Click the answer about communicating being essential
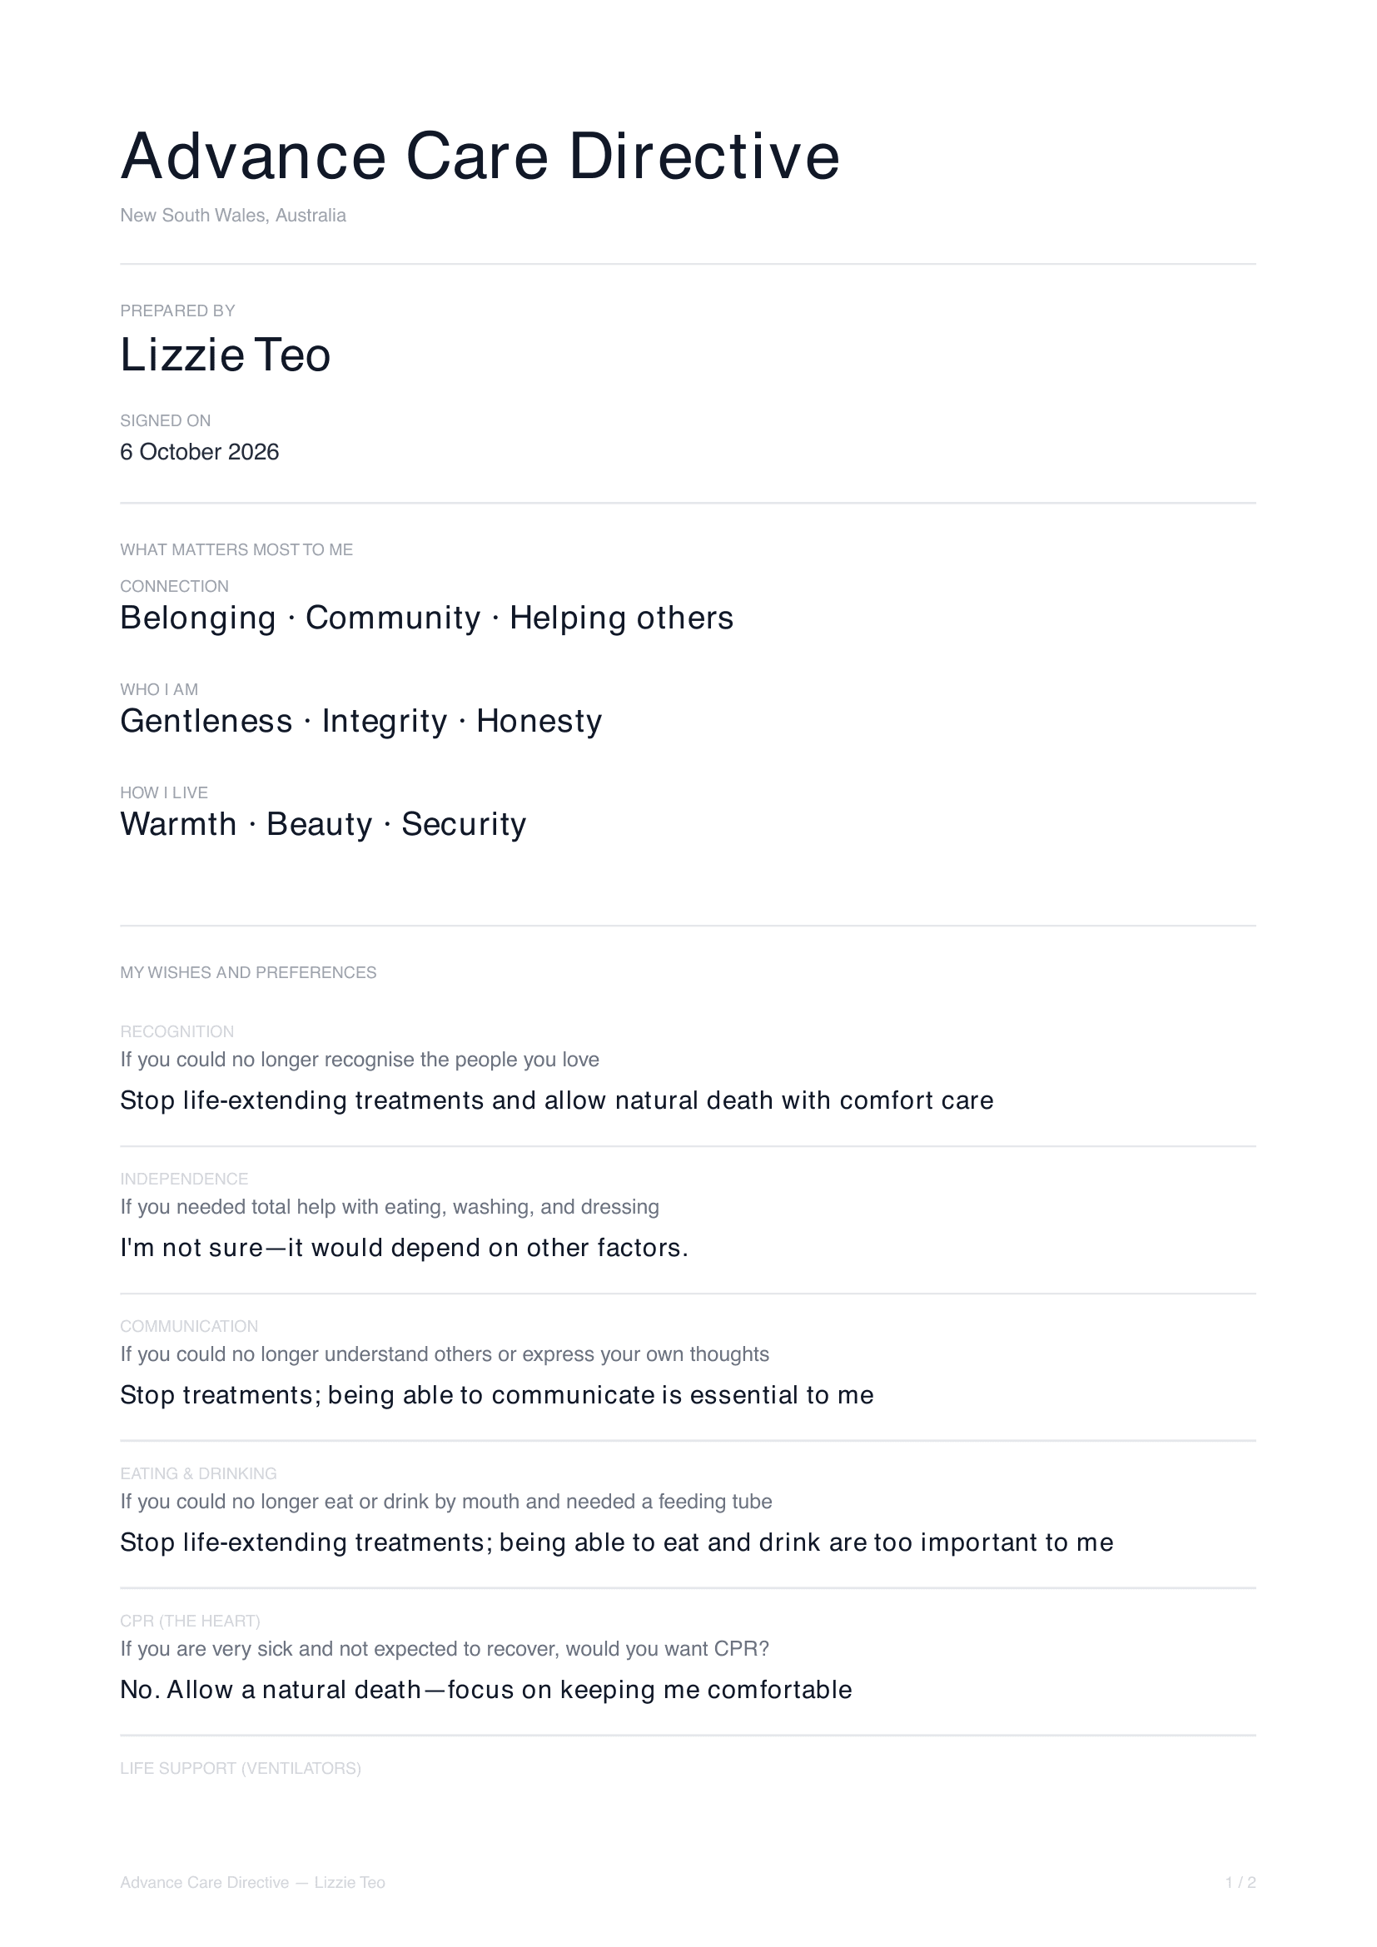 click(x=497, y=1395)
